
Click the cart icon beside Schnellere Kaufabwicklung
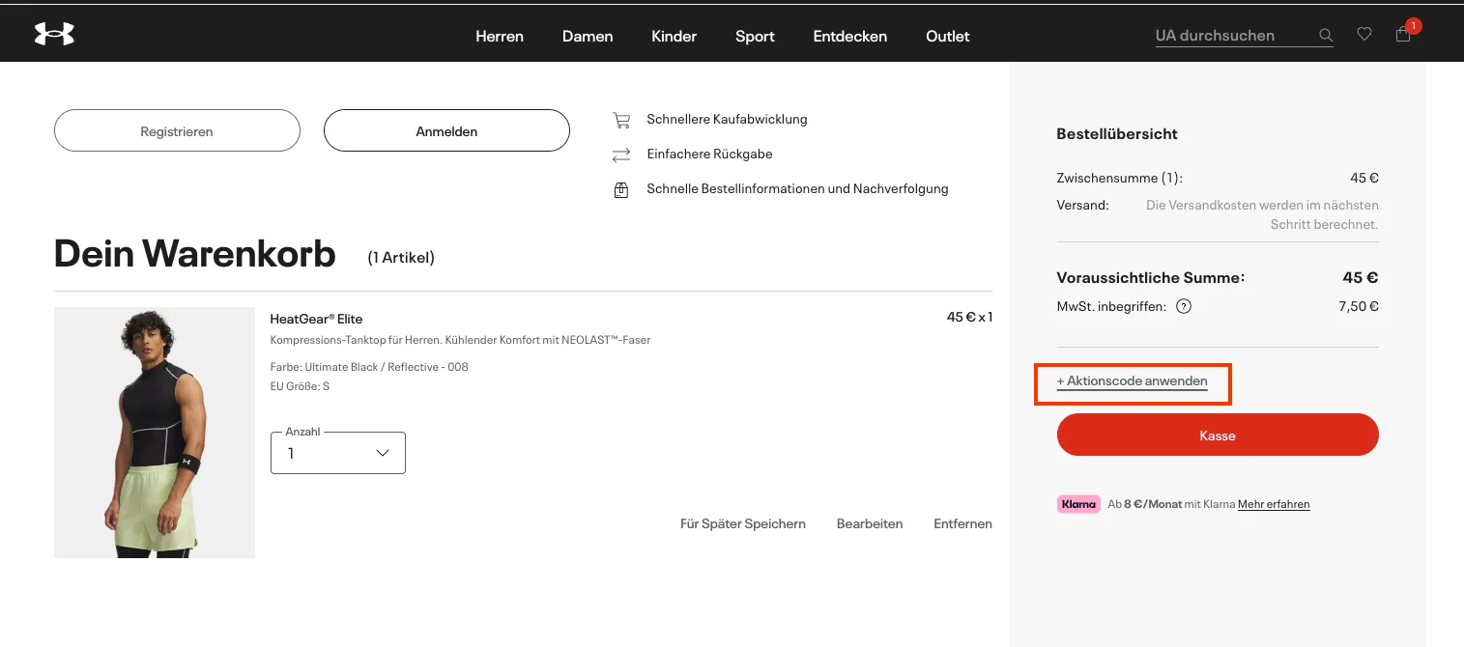[621, 120]
